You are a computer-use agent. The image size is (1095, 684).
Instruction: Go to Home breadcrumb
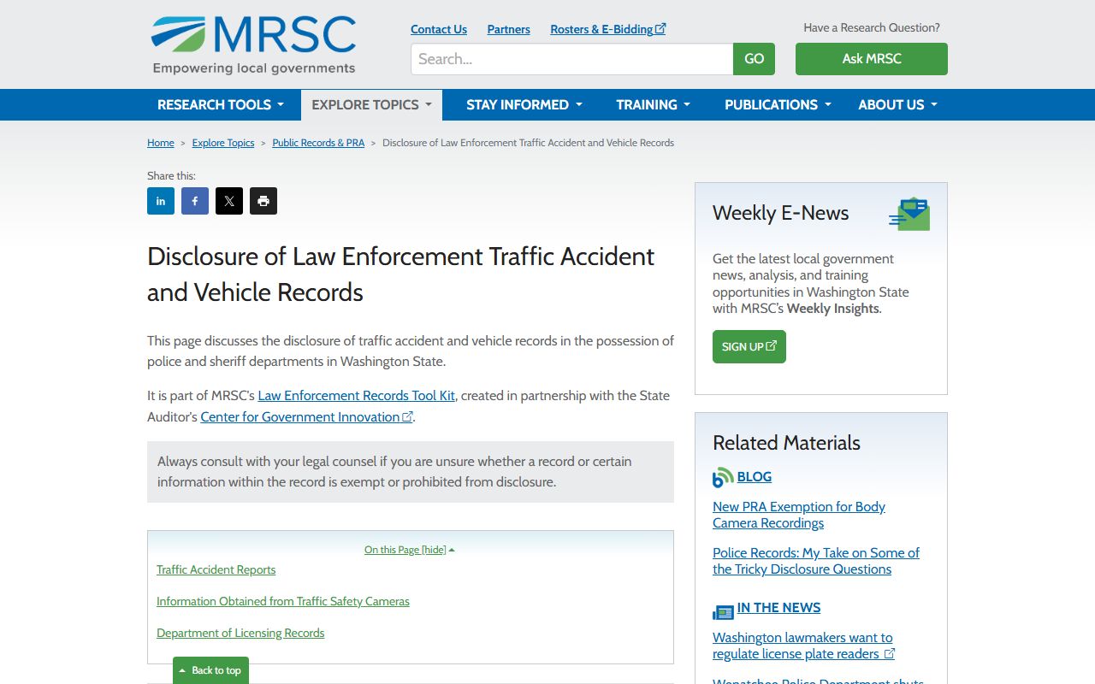pyautogui.click(x=161, y=143)
